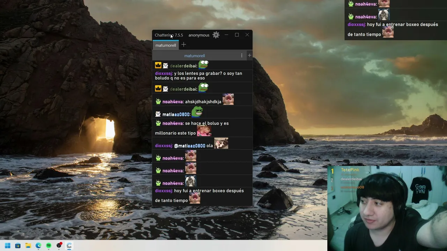Open File Explorer from the taskbar
This screenshot has width=447, height=251.
point(28,245)
